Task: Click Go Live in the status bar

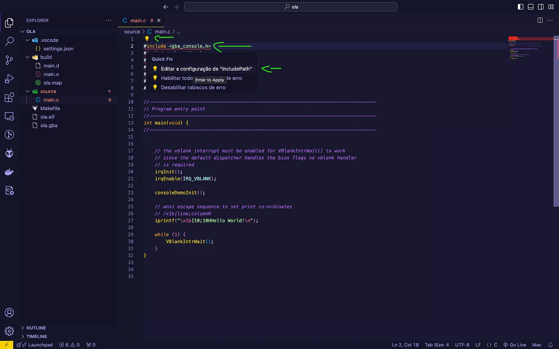Action: 515,345
